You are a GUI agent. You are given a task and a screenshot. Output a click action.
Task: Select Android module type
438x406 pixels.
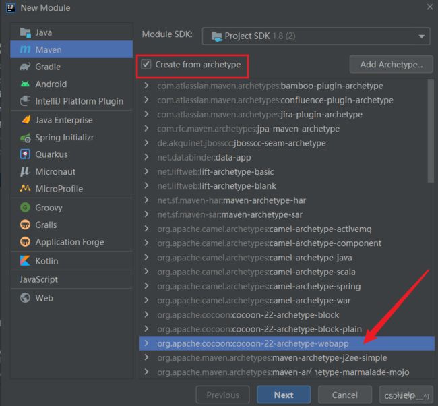(71, 84)
